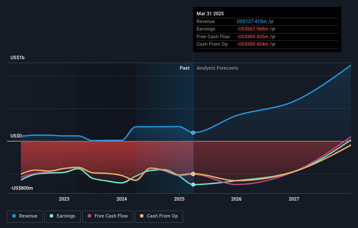Image resolution: width=358 pixels, height=228 pixels.
Task: Click the -US$509.435m free cash flow value
Action: tap(252, 37)
